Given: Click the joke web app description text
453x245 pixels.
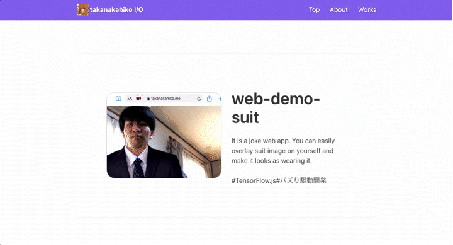Looking at the screenshot, I should tap(283, 151).
